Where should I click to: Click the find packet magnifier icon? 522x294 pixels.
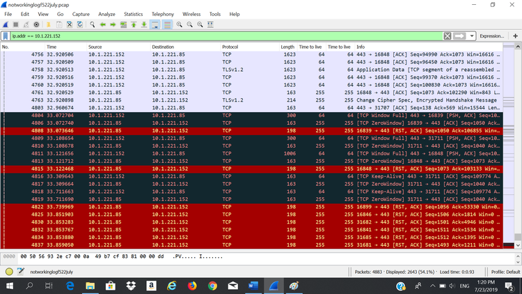[91, 24]
